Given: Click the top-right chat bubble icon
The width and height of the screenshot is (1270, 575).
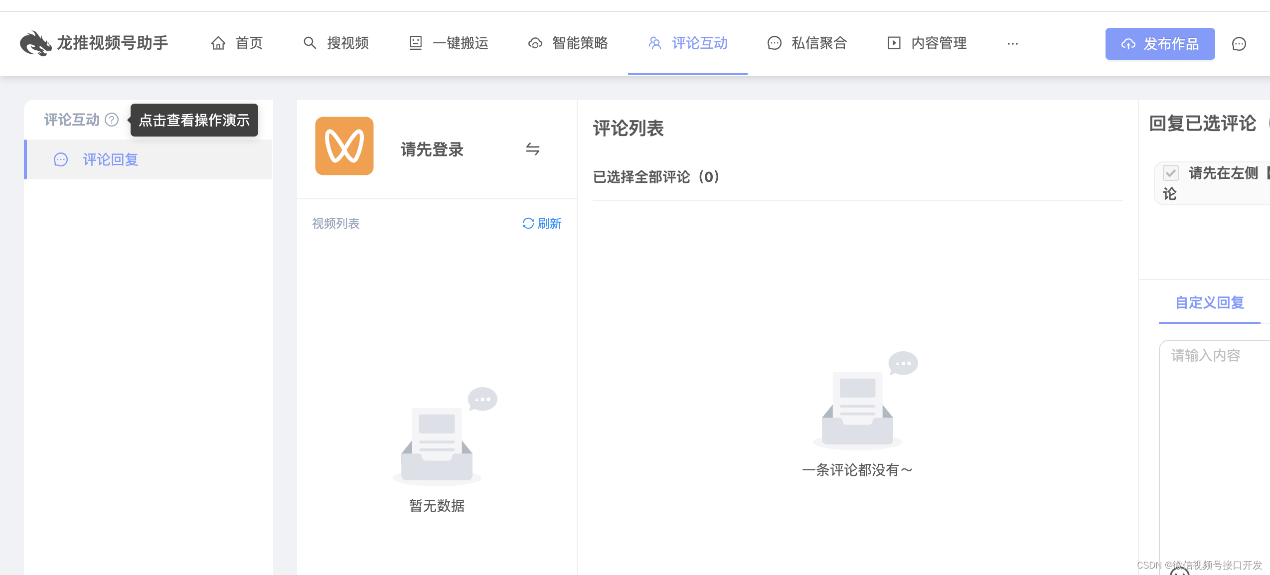Looking at the screenshot, I should pos(1239,44).
